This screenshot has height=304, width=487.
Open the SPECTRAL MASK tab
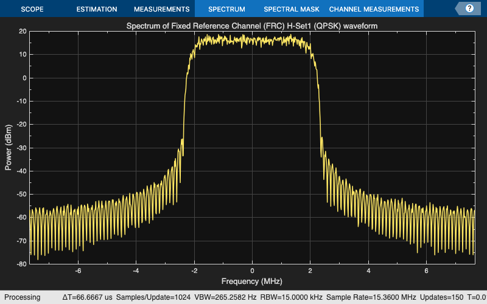[292, 9]
